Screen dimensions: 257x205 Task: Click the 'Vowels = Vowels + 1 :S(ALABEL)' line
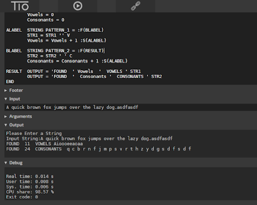[x=66, y=40]
